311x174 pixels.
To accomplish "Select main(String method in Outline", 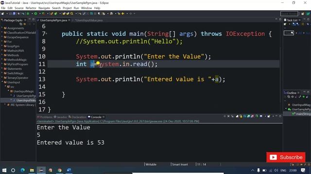I will [x=303, y=114].
